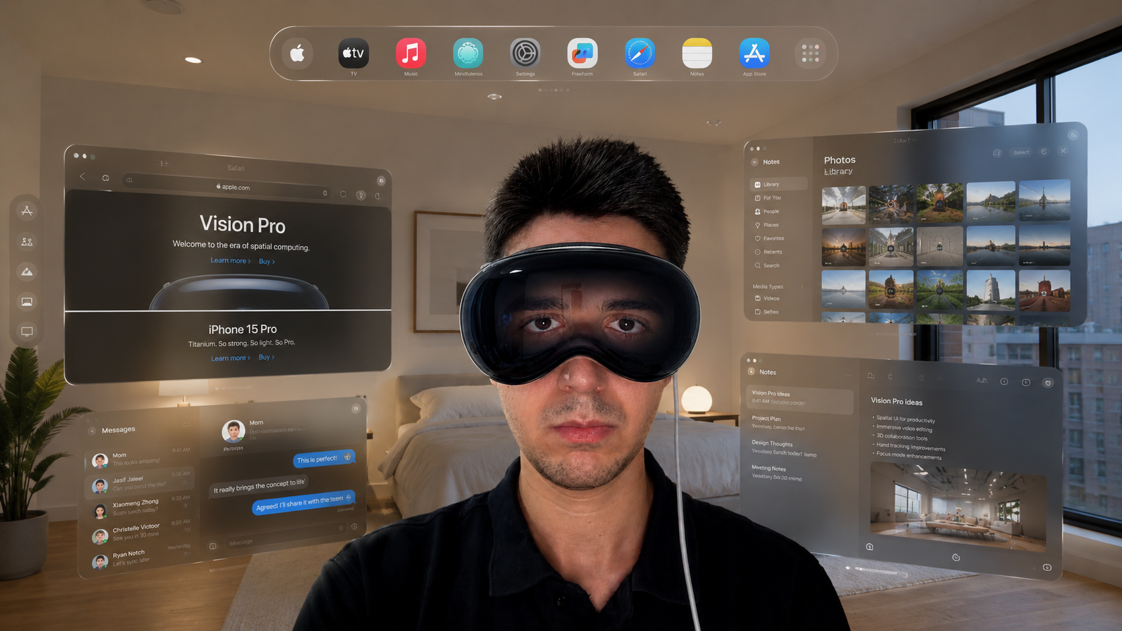This screenshot has height=631, width=1122.
Task: Open the tall tower building photo thumbnail
Action: tap(990, 290)
